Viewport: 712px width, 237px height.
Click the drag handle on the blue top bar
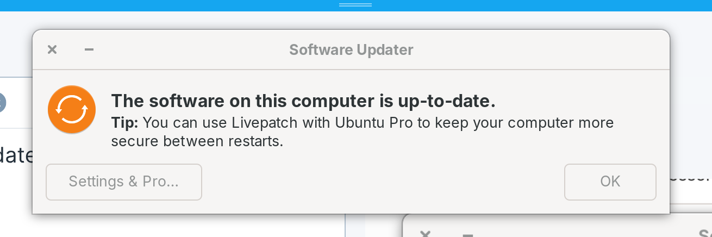coord(355,4)
